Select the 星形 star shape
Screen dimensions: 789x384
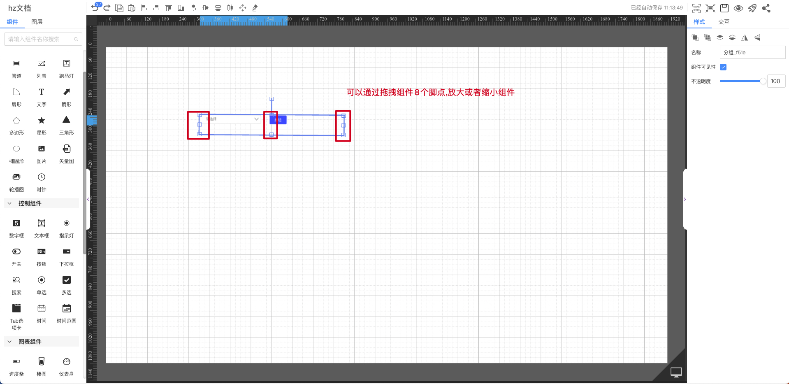(42, 126)
